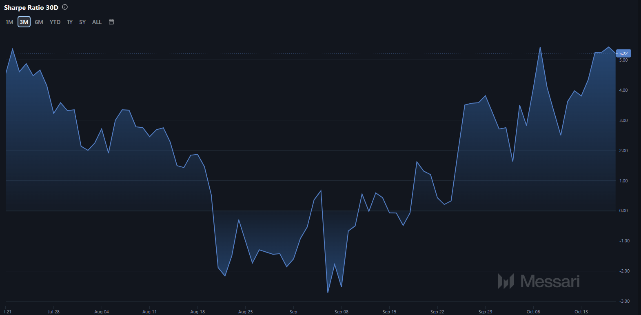Click the 2.00 y-axis label
This screenshot has height=315, width=641.
[x=623, y=151]
